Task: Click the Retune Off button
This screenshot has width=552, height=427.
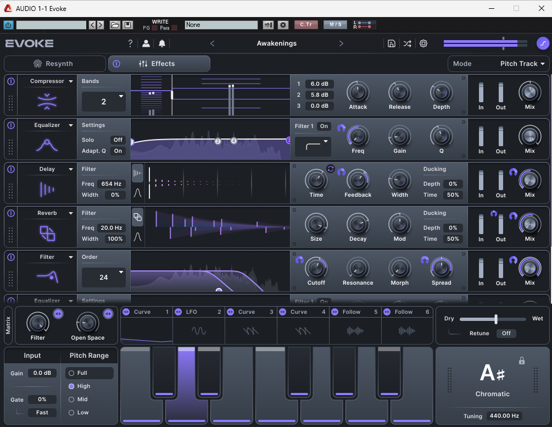Action: point(506,333)
